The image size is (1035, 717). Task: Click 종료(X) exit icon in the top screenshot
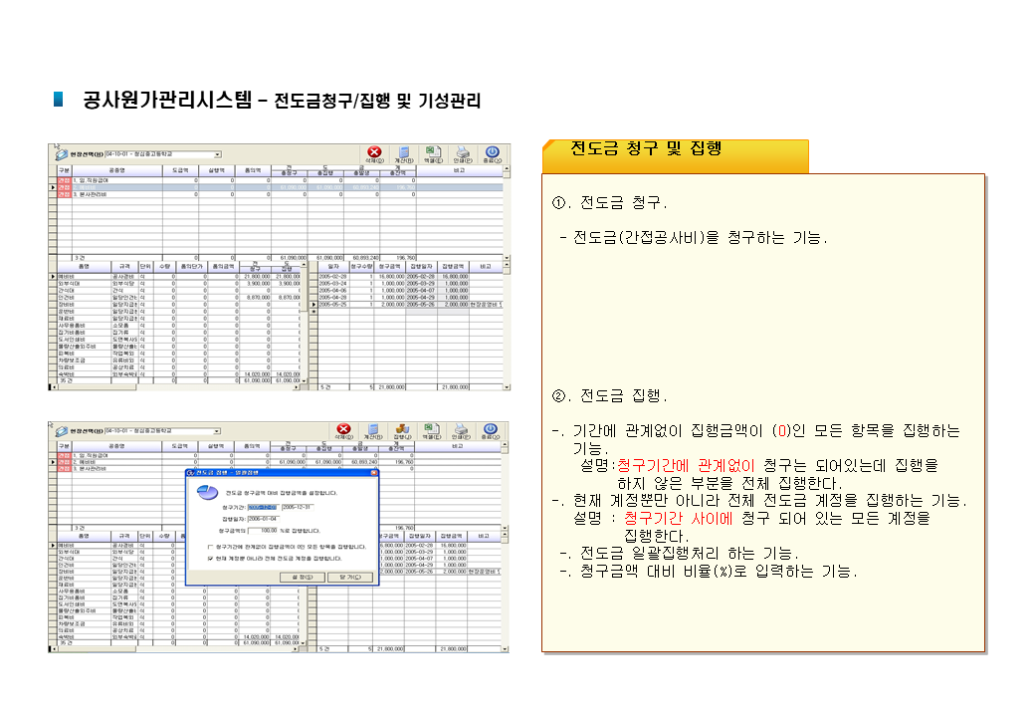click(492, 152)
